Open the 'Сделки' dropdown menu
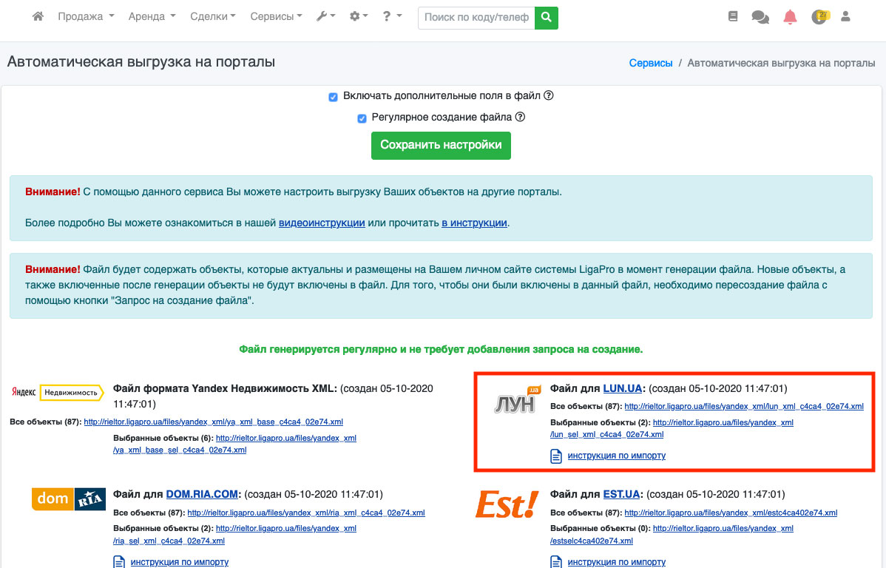 click(212, 16)
